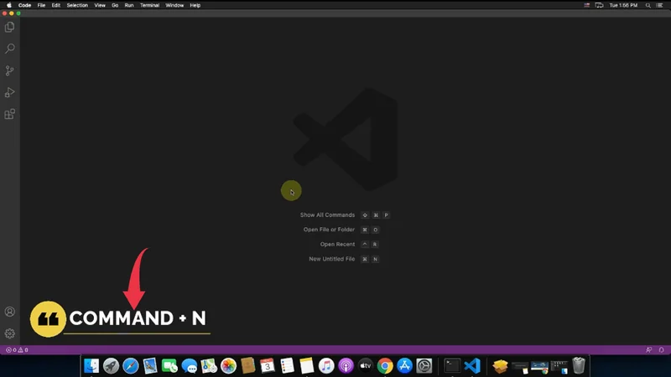The height and width of the screenshot is (377, 671).
Task: Open the View menu
Action: pyautogui.click(x=100, y=5)
